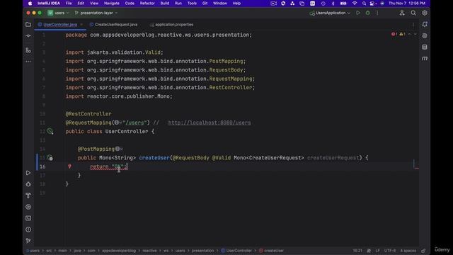Run UsersApplication with play button

(358, 13)
